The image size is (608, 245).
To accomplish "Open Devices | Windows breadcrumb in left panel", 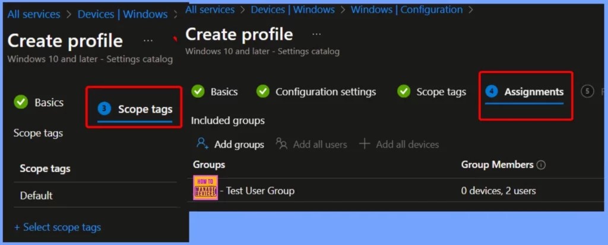I will point(122,14).
